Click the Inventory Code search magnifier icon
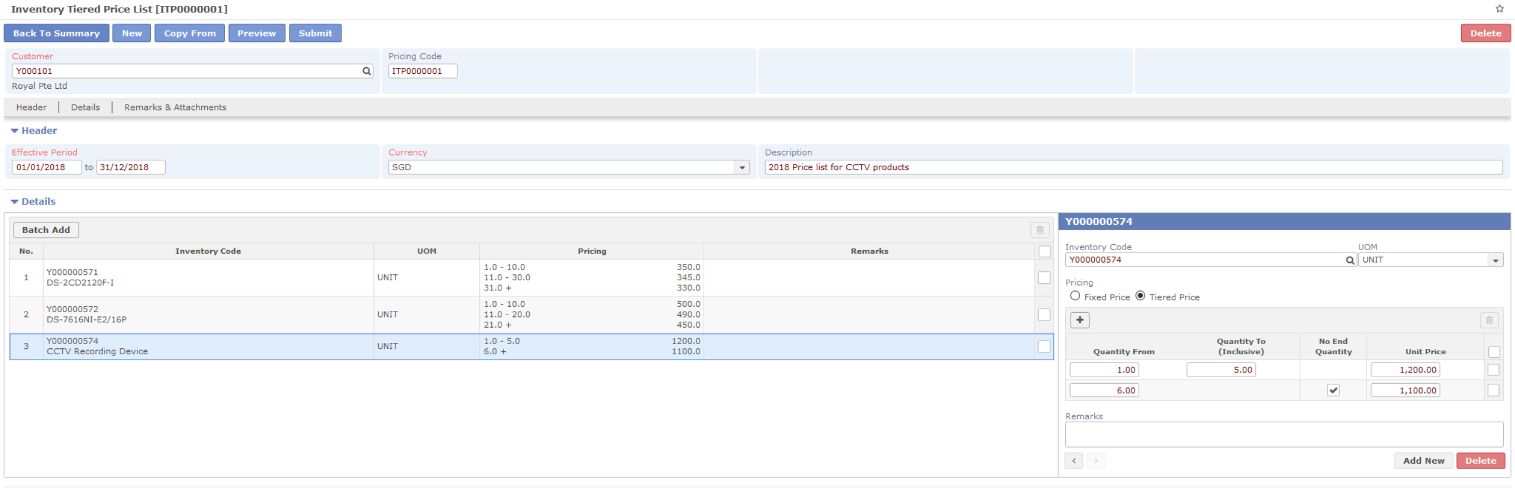Viewport: 1515px width, 492px height. click(1349, 260)
